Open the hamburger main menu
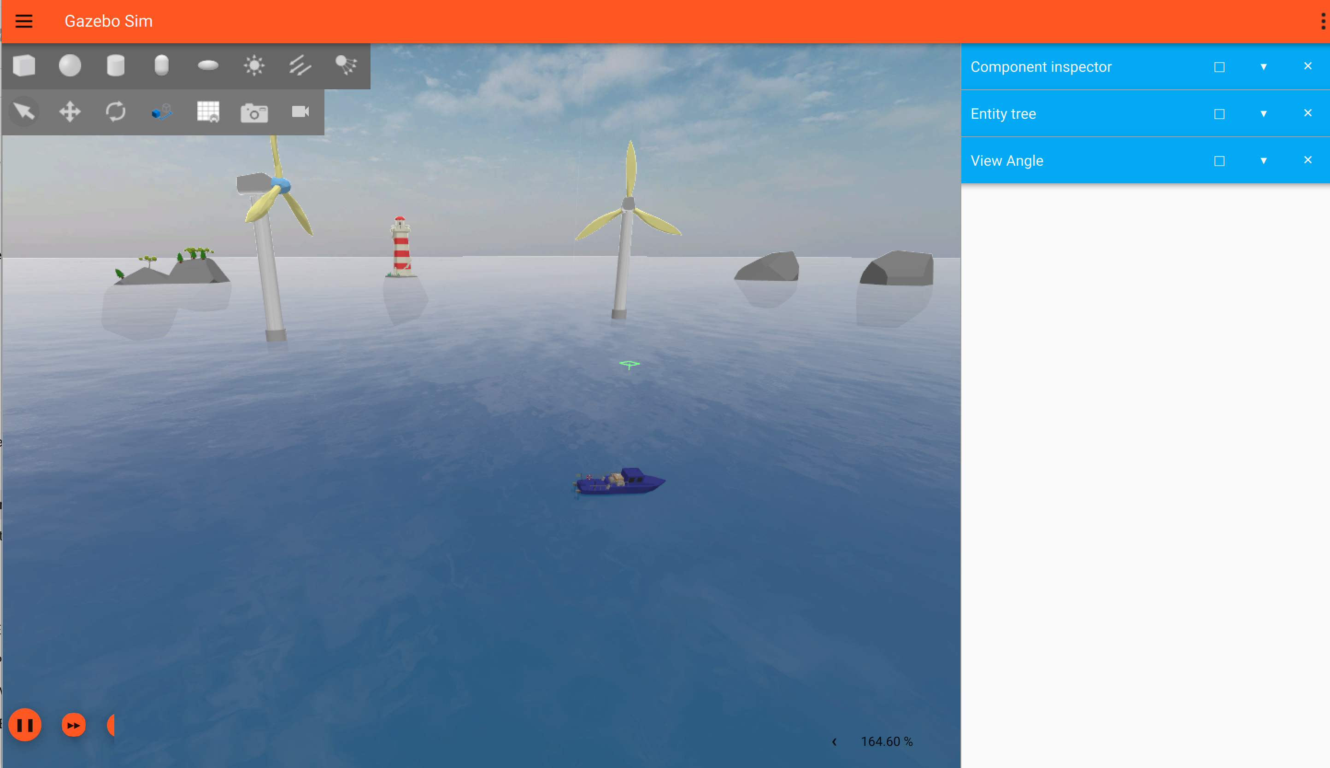The width and height of the screenshot is (1330, 768). (24, 21)
